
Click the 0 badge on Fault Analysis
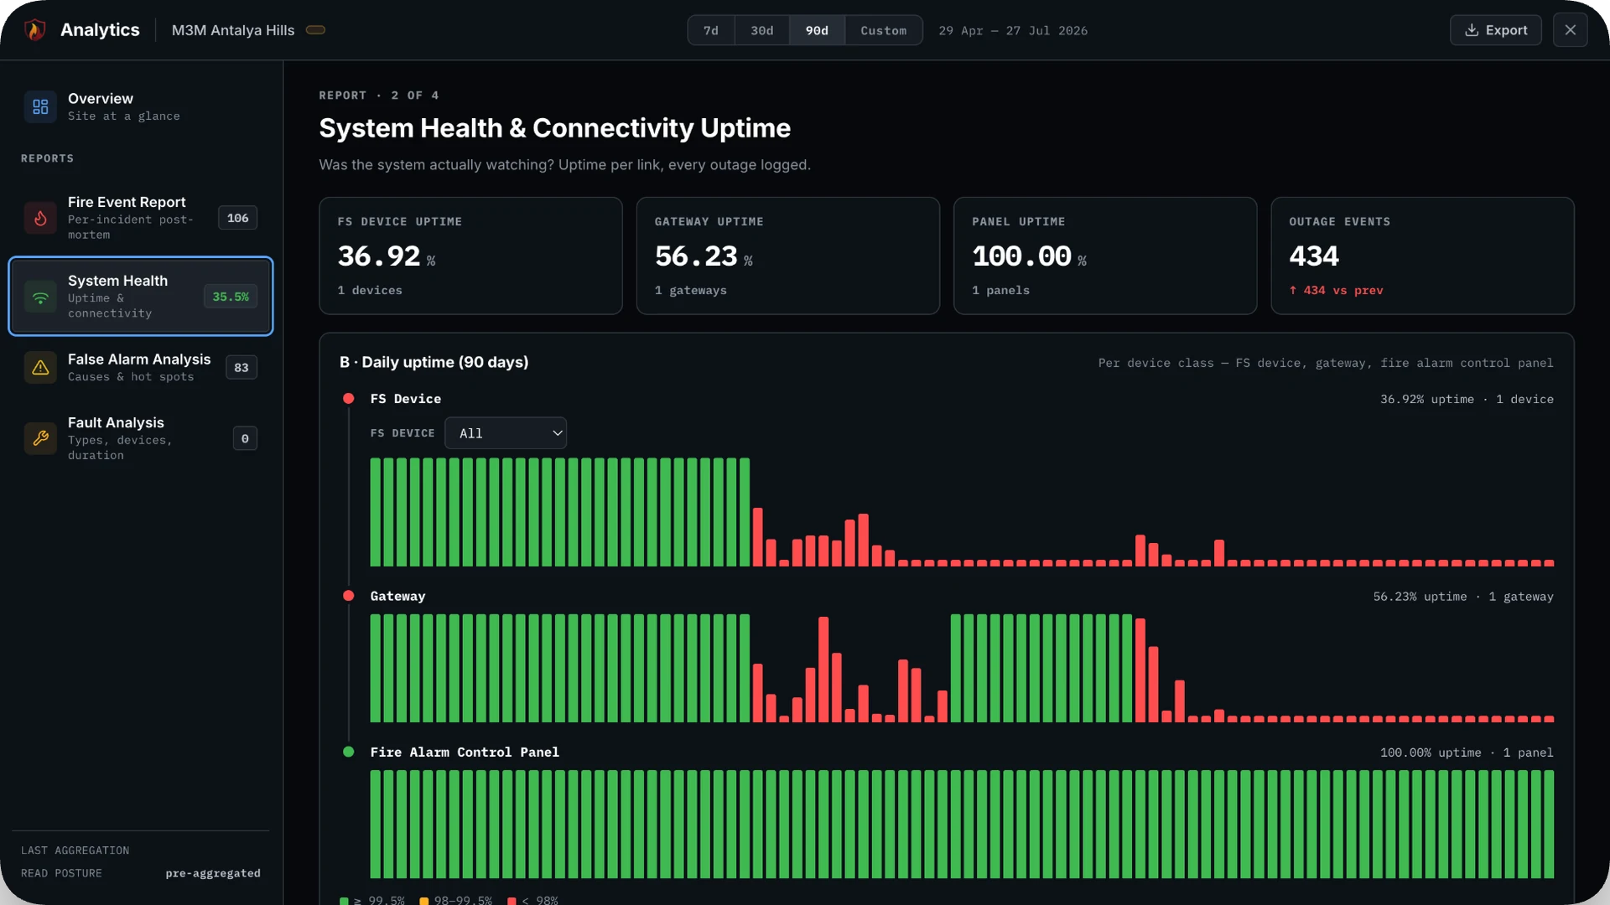[245, 438]
